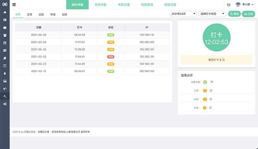Open the mail envelope icon
Screen dimensions: 258x149
coord(229,5)
